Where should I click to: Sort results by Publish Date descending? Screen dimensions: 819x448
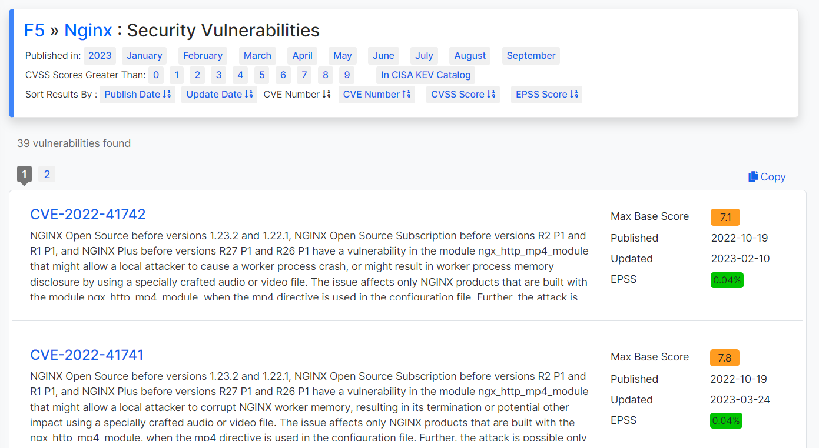(138, 94)
